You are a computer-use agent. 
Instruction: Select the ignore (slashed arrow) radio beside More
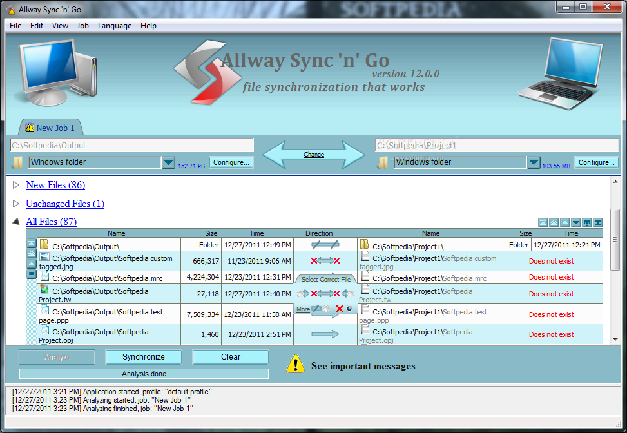(326, 309)
